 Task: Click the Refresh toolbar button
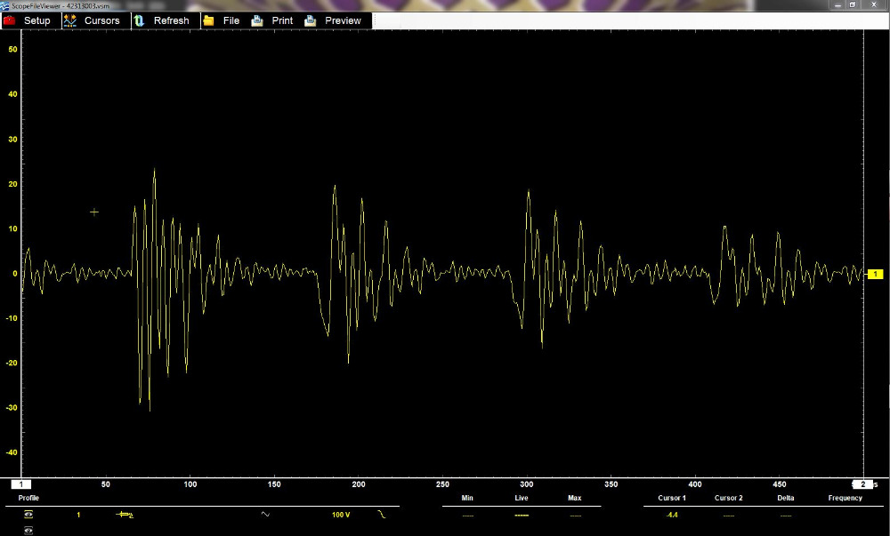click(x=166, y=20)
